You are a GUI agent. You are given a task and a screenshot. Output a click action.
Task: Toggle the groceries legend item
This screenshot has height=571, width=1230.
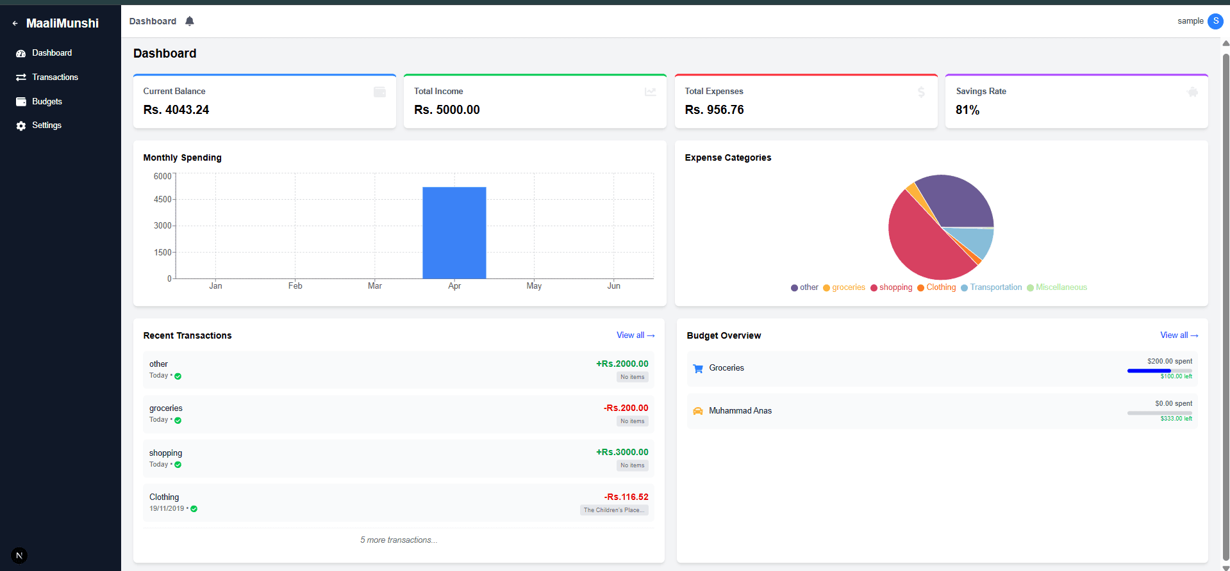[844, 287]
